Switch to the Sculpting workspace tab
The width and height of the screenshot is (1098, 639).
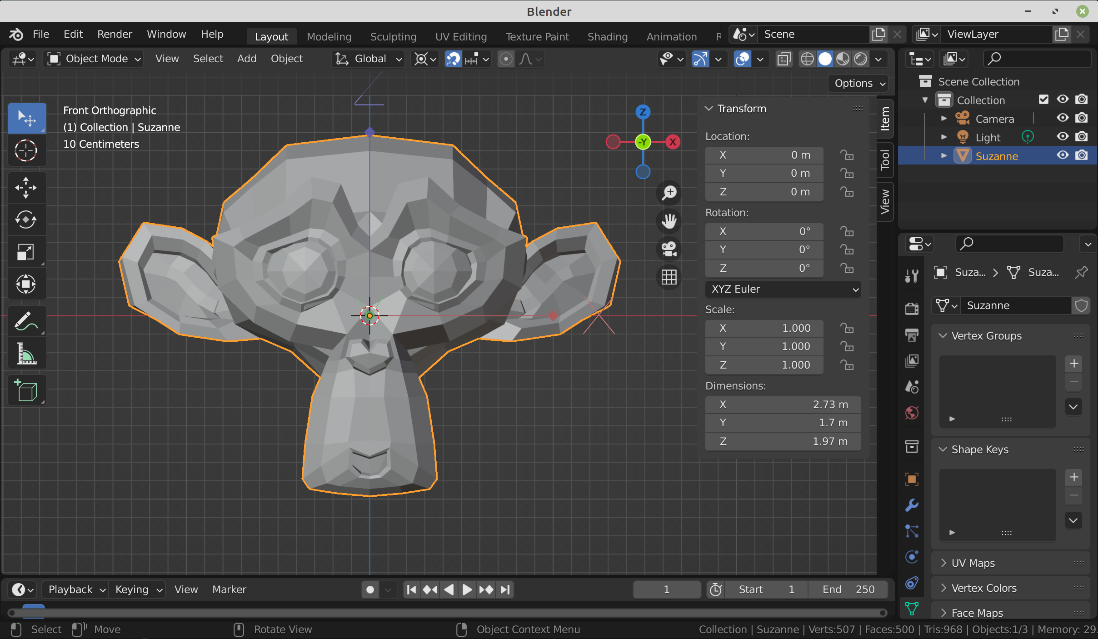click(x=393, y=36)
